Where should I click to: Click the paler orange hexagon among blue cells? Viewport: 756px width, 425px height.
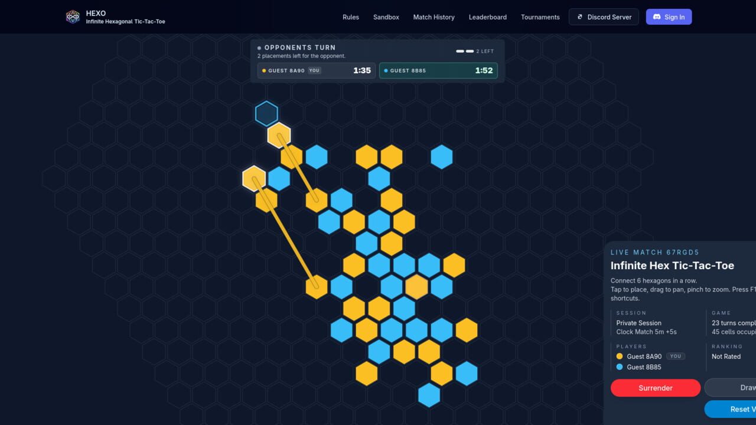(416, 286)
